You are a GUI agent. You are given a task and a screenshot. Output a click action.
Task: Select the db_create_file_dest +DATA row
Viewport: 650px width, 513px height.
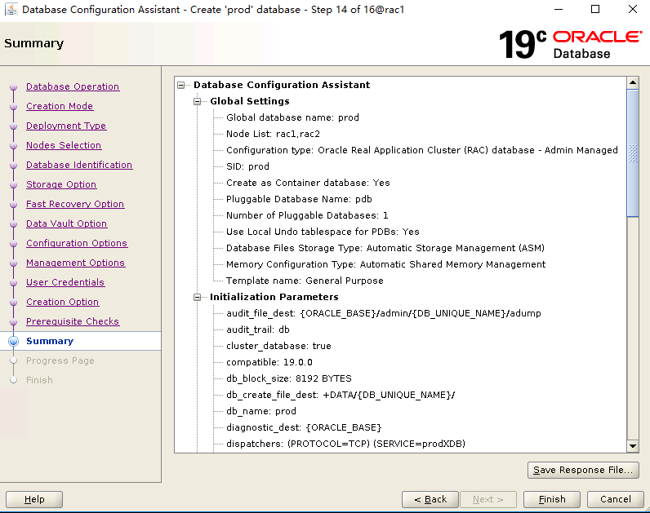[x=341, y=395]
